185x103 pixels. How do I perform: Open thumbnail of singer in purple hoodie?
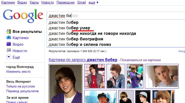pyautogui.click(x=135, y=76)
